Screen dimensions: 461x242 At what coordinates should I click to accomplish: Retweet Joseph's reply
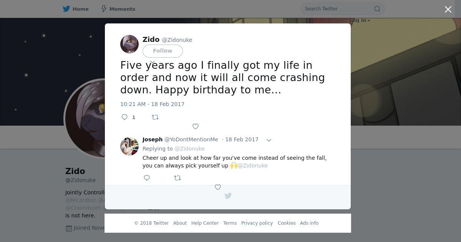(177, 178)
